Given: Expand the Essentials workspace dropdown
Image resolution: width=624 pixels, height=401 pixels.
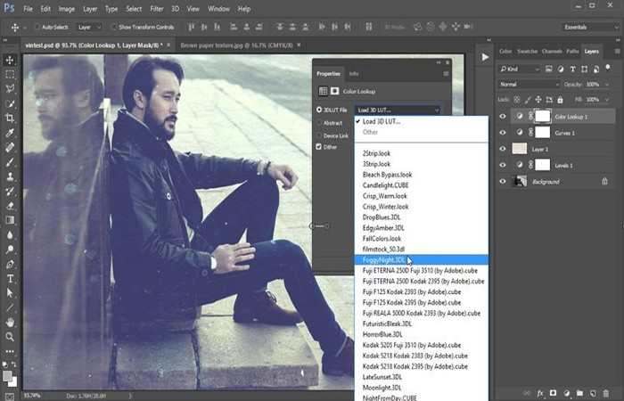Looking at the screenshot, I should 590,27.
